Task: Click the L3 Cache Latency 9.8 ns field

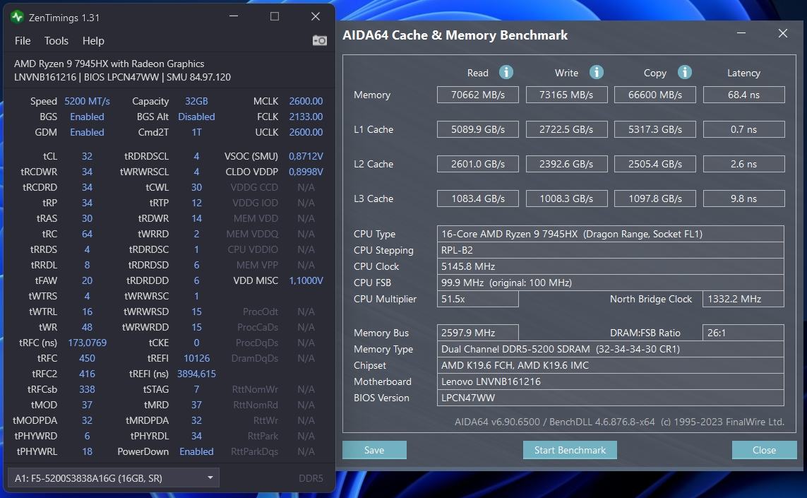Action: 743,198
